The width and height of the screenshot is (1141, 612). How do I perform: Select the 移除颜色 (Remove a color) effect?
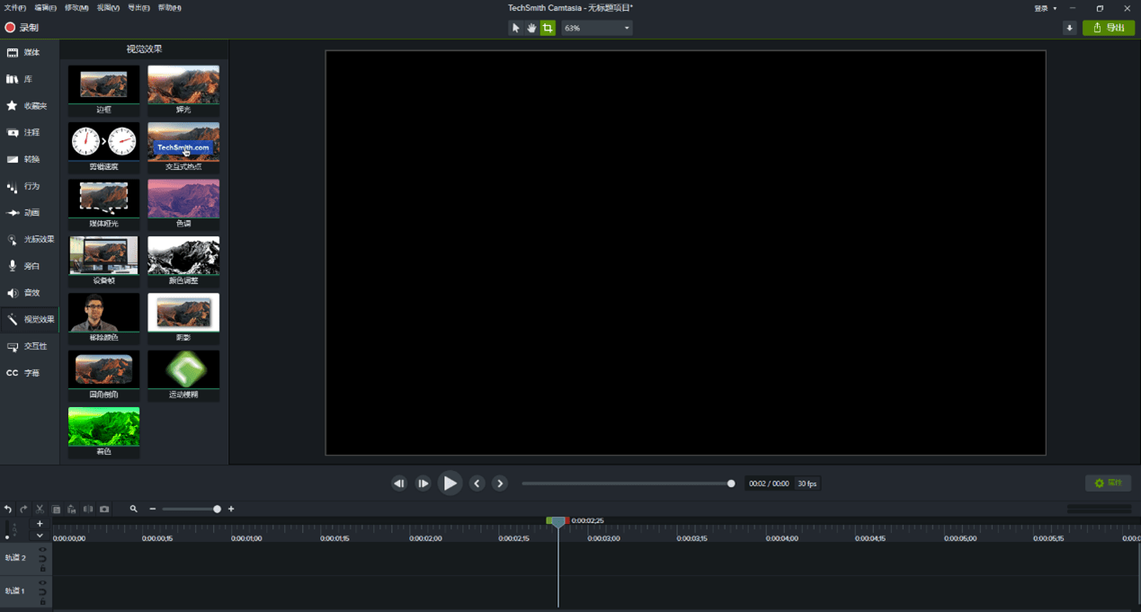[x=103, y=318]
